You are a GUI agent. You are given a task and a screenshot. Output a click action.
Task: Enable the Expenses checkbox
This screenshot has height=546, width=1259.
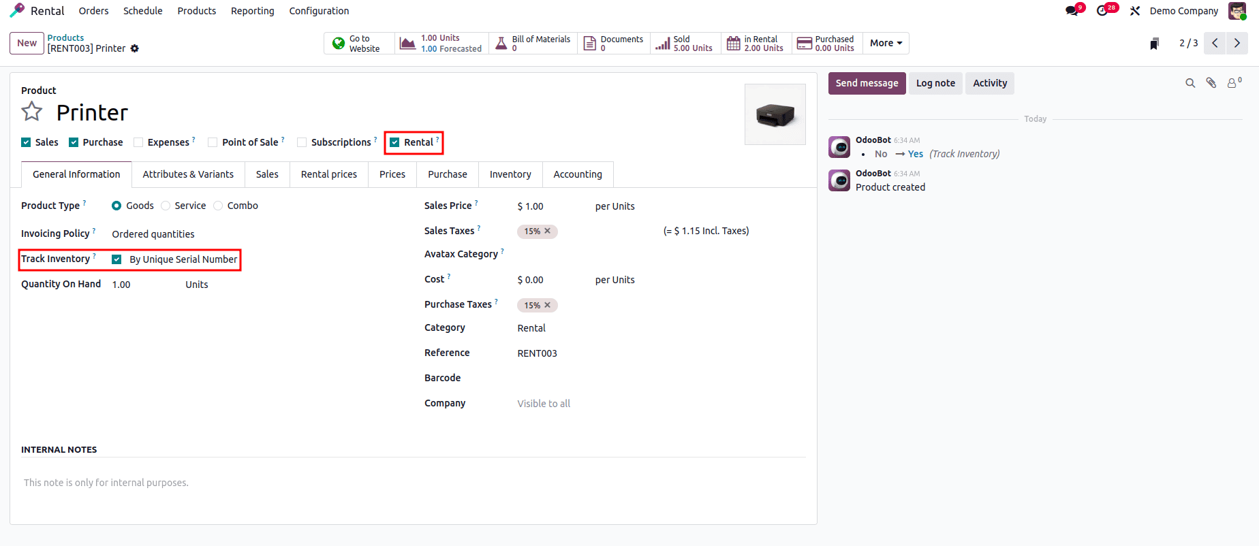pyautogui.click(x=138, y=142)
